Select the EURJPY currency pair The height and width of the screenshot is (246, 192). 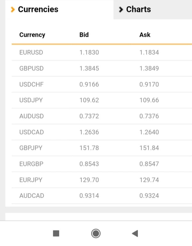point(31,180)
